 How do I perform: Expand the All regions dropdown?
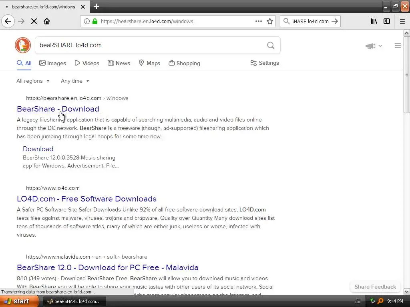pyautogui.click(x=33, y=81)
